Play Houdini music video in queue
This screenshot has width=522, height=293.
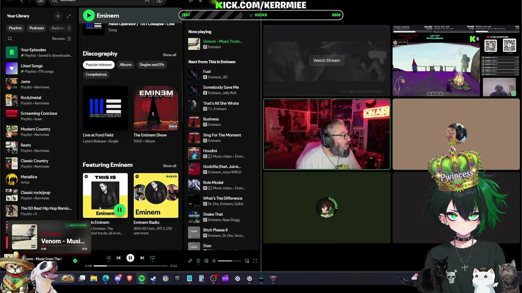pyautogui.click(x=222, y=153)
